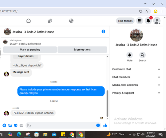Click the blue phone number request message
Screen dimensions: 166x138
pyautogui.click(x=61, y=91)
